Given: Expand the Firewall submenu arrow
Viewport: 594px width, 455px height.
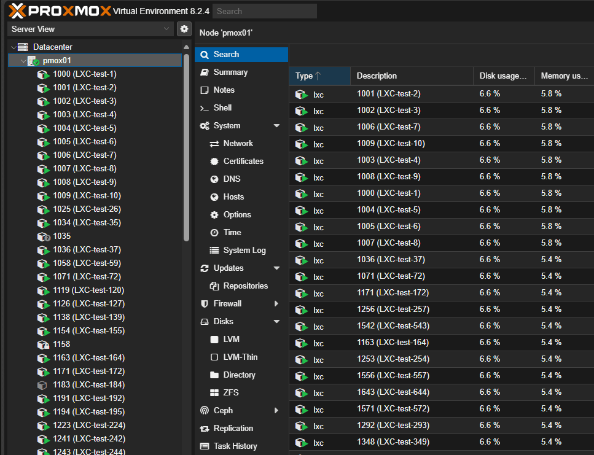Looking at the screenshot, I should (276, 303).
